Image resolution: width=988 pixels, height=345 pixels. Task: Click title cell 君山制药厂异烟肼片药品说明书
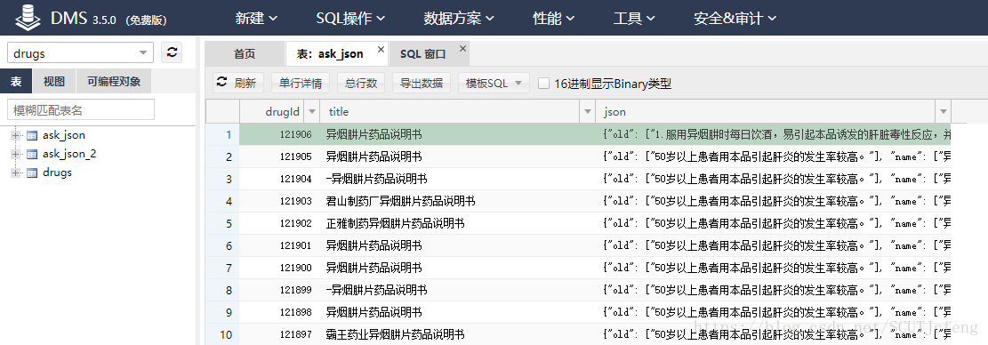click(x=458, y=202)
